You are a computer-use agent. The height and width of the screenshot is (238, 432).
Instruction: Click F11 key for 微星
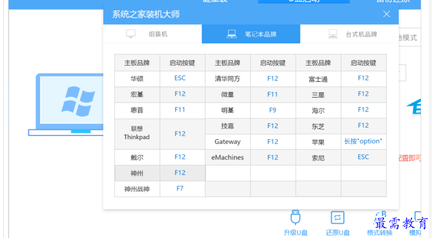(272, 94)
